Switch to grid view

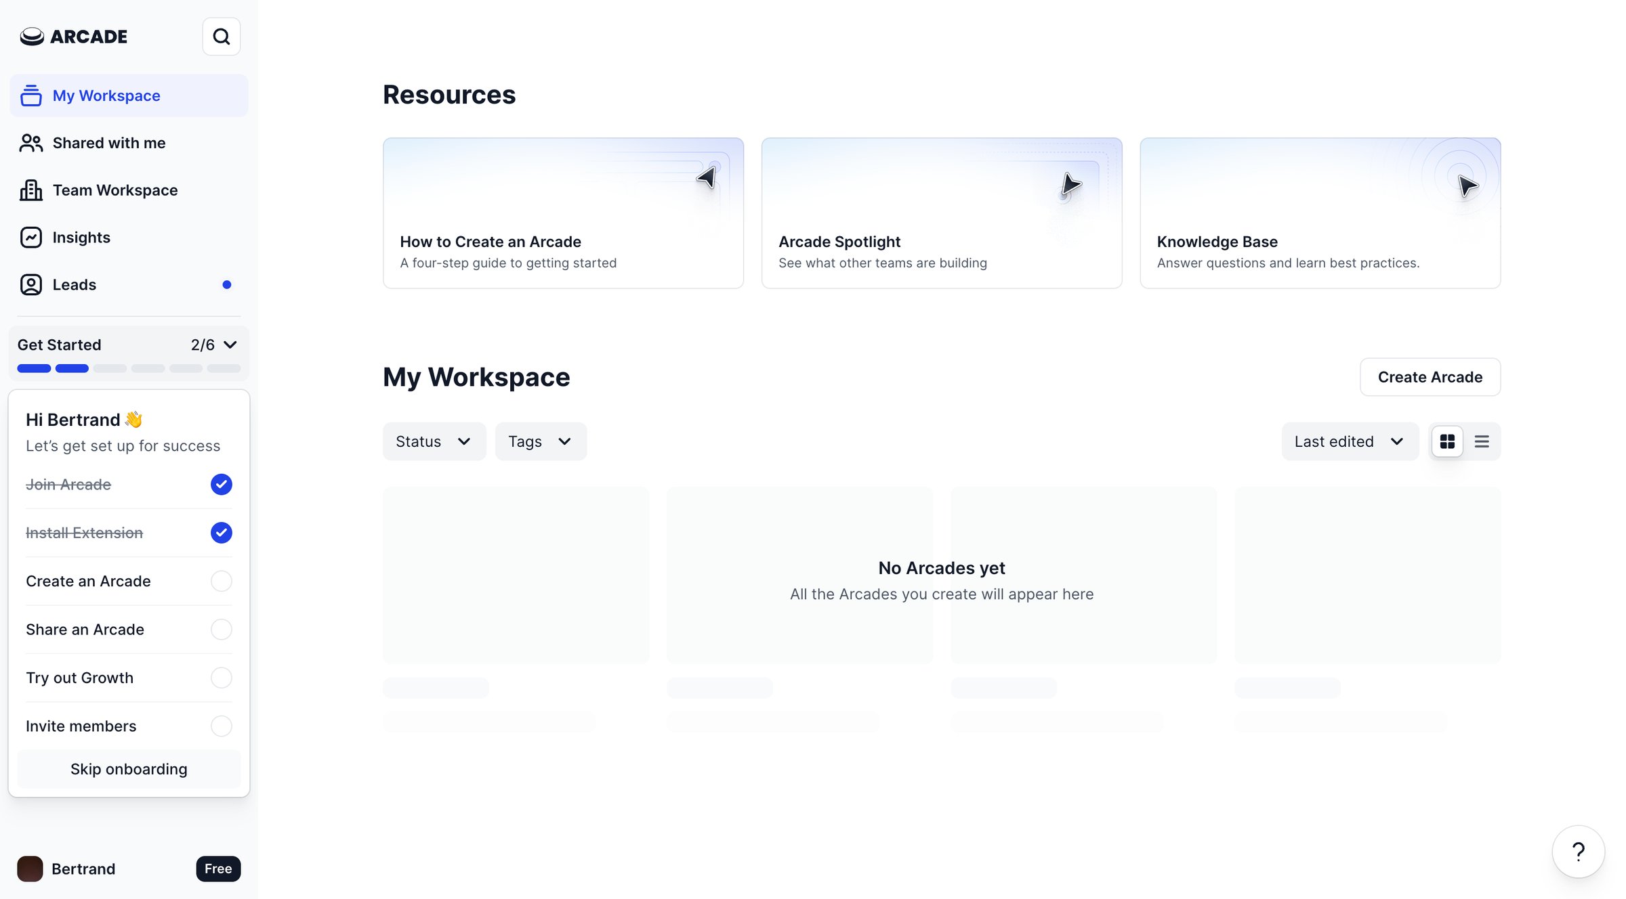click(x=1447, y=441)
